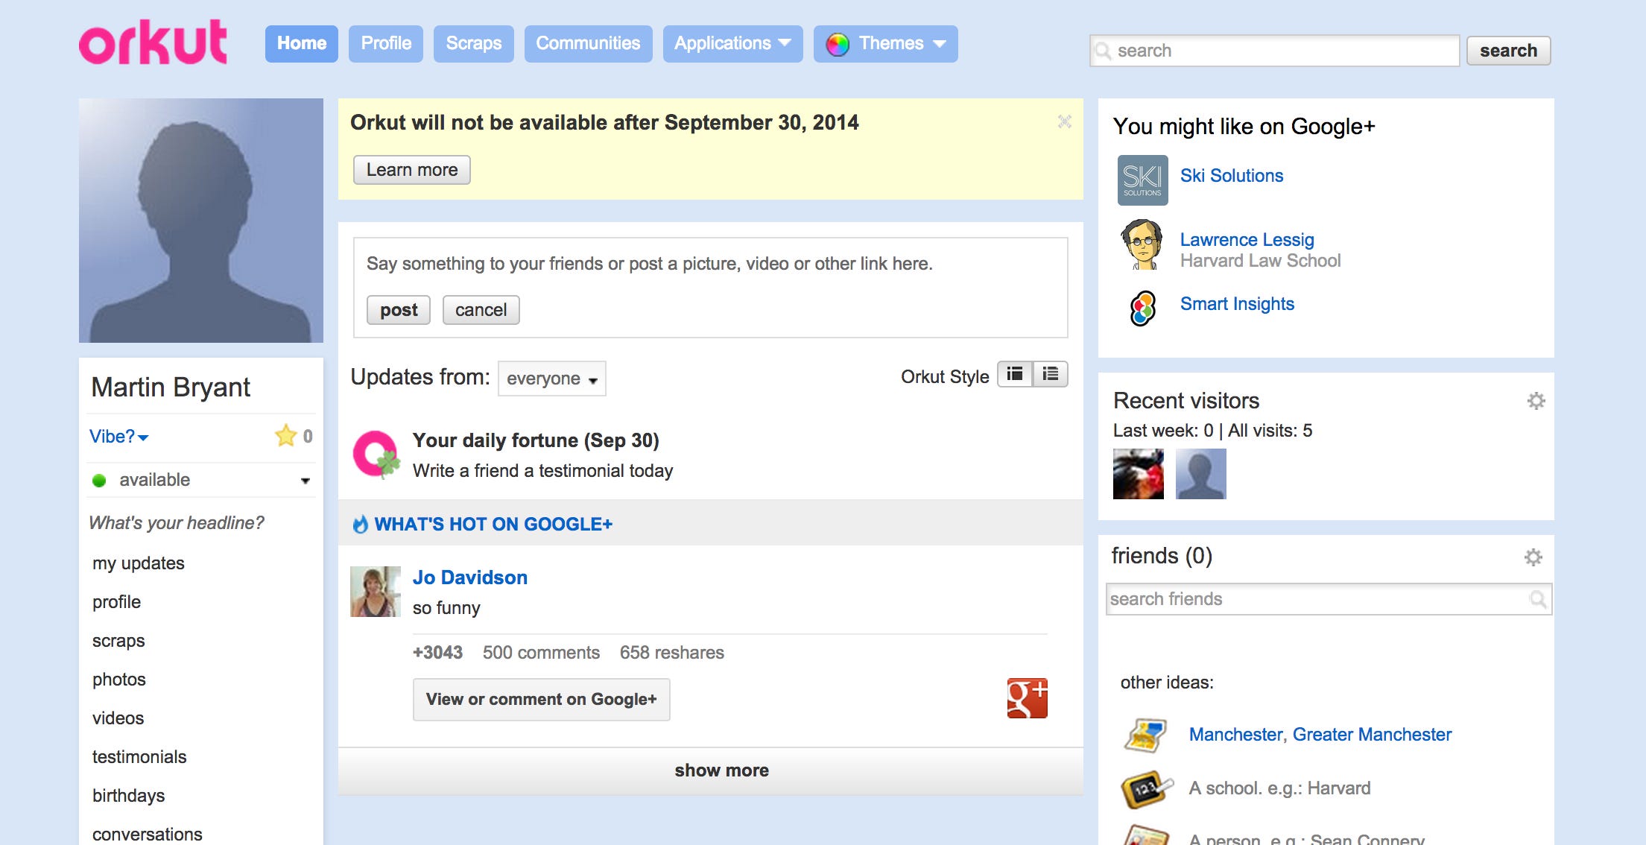
Task: Click the Learn more button about shutdown
Action: (413, 171)
